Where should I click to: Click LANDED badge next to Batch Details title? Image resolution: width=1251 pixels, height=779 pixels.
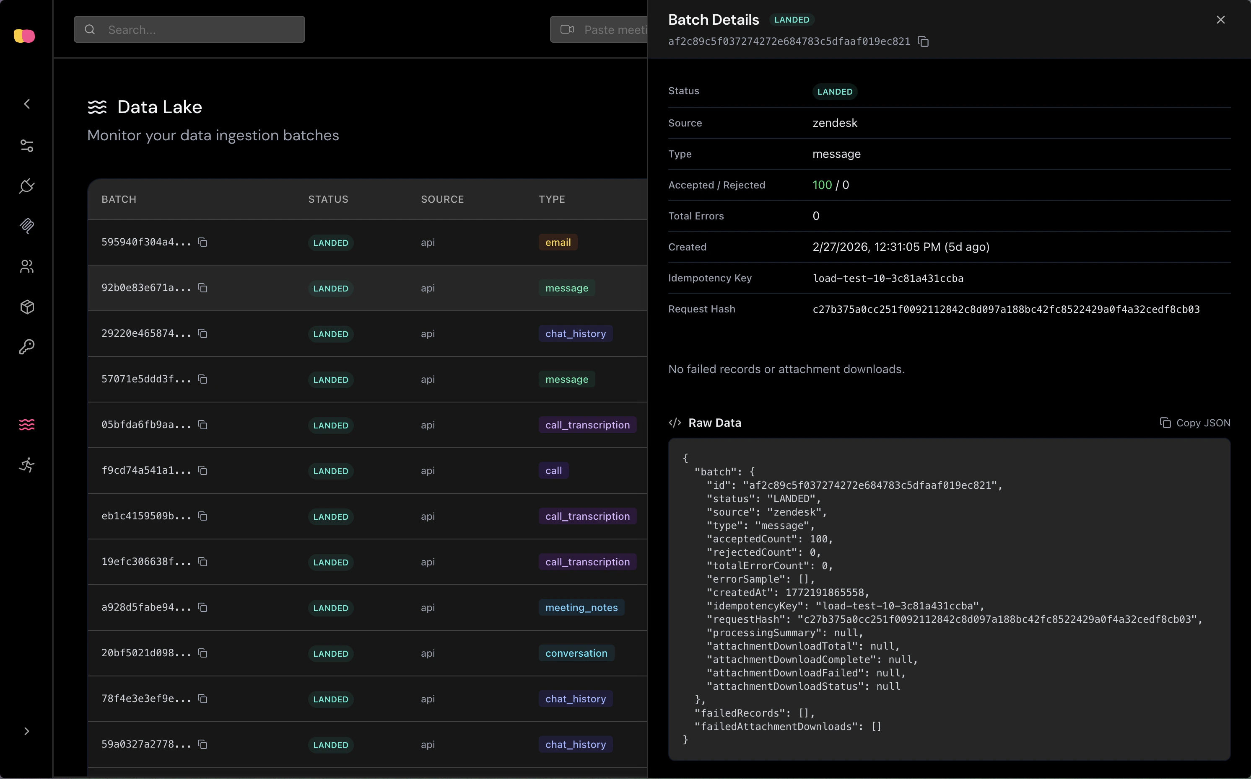tap(792, 20)
